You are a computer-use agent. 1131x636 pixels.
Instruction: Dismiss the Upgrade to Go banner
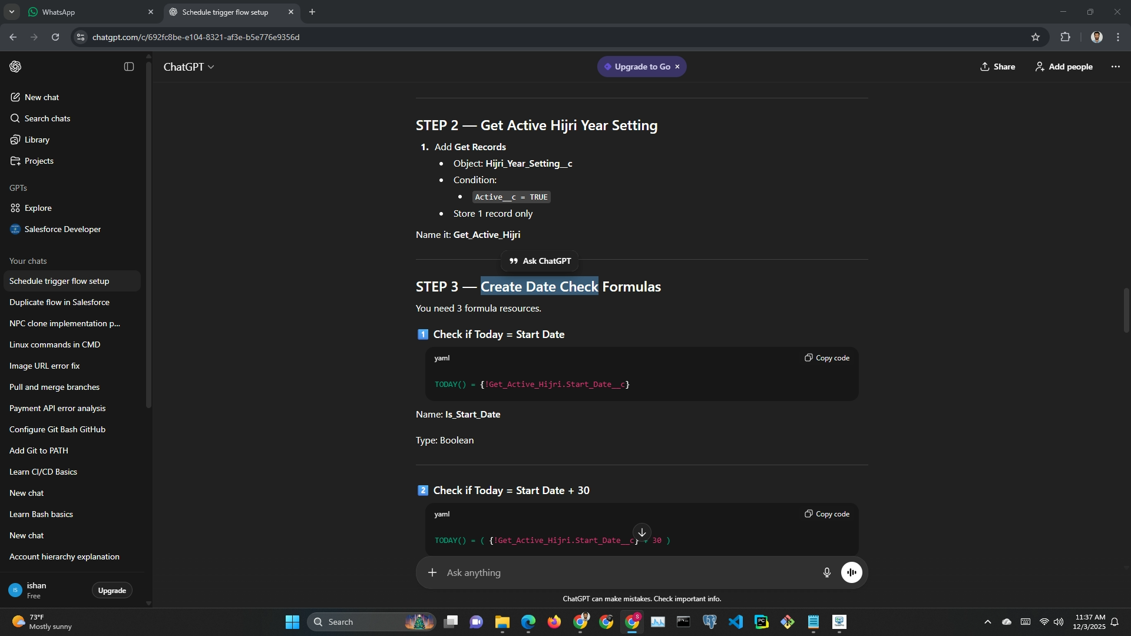677,67
